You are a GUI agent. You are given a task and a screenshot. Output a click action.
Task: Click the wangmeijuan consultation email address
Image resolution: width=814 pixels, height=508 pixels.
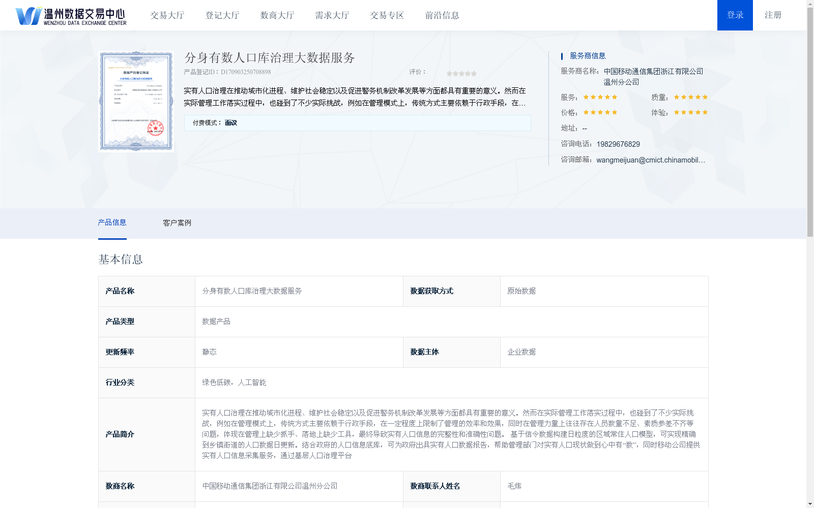click(651, 160)
